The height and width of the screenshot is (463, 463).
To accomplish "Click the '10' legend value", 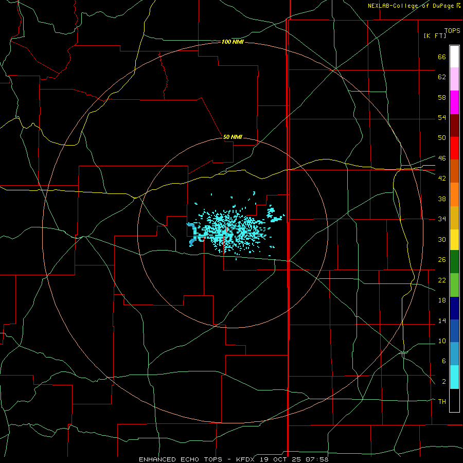I will coord(442,341).
